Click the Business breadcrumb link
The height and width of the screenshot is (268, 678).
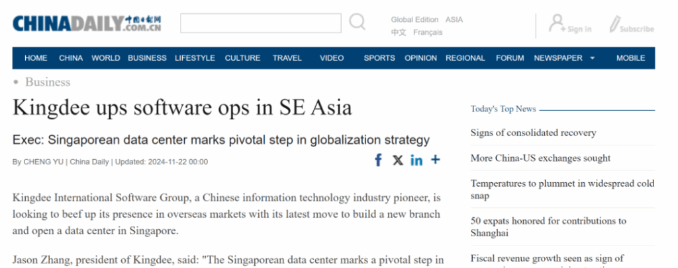tap(48, 83)
